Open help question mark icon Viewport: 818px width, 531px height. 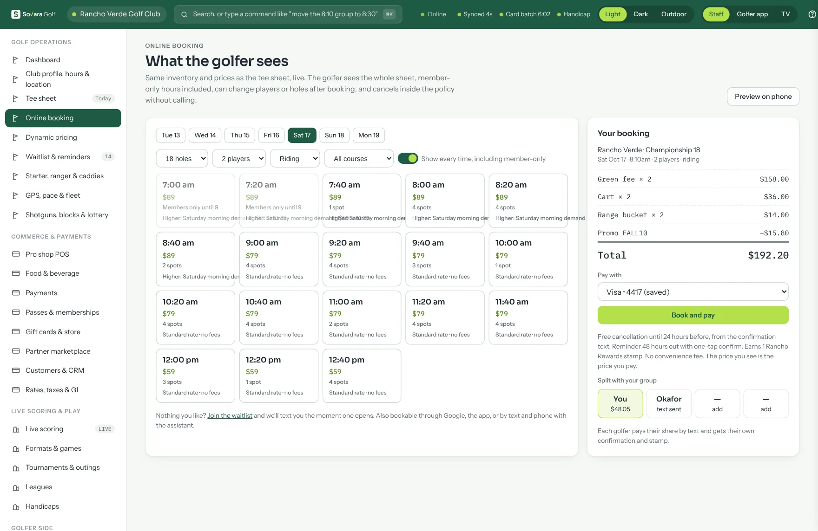(x=812, y=14)
